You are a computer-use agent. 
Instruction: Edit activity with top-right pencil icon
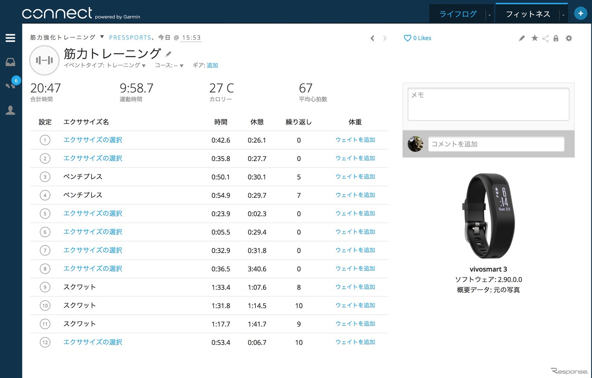522,38
